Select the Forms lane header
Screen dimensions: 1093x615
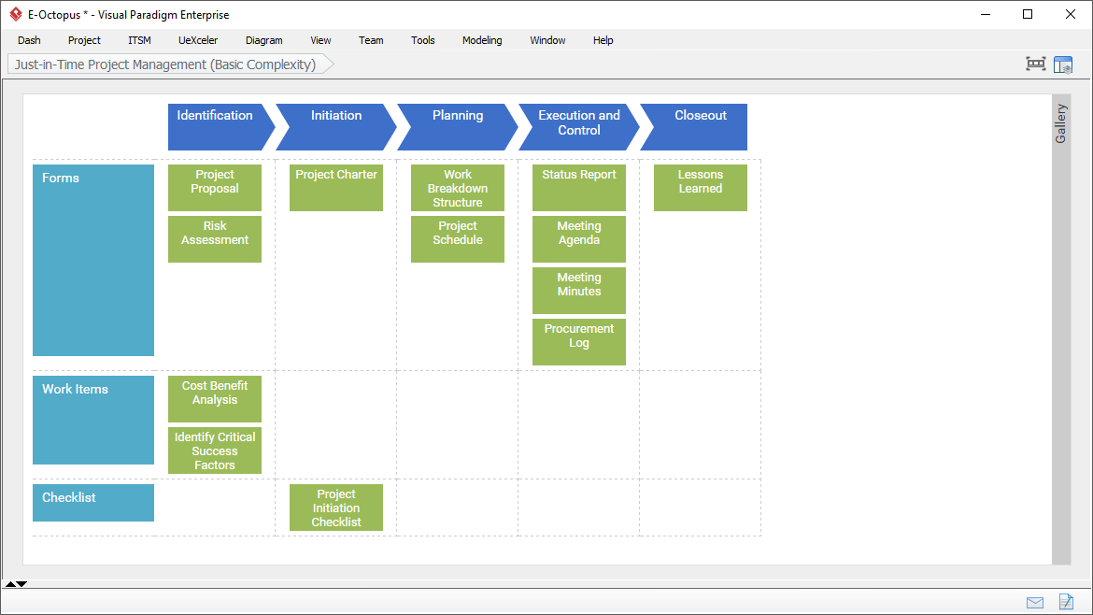92,260
